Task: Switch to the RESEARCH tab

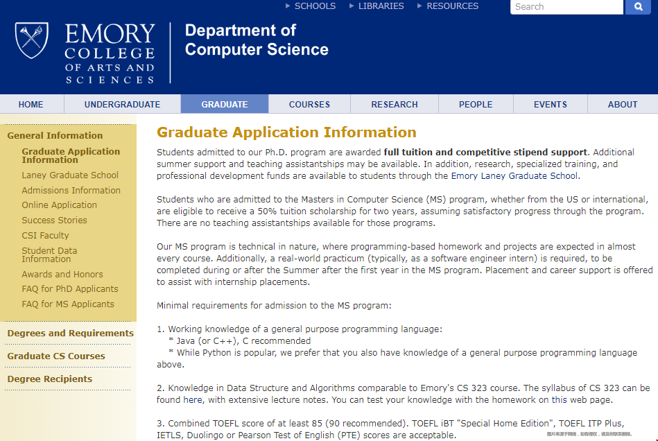Action: pyautogui.click(x=395, y=104)
